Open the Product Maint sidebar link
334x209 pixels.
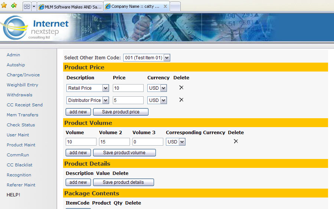click(x=21, y=145)
